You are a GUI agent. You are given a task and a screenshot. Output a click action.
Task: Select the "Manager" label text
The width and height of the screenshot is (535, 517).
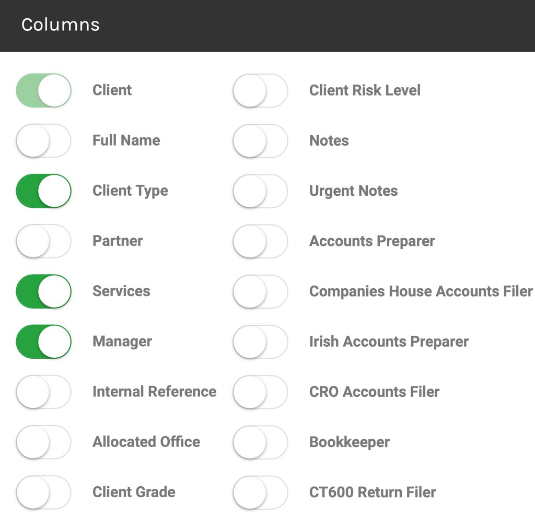[x=122, y=342]
